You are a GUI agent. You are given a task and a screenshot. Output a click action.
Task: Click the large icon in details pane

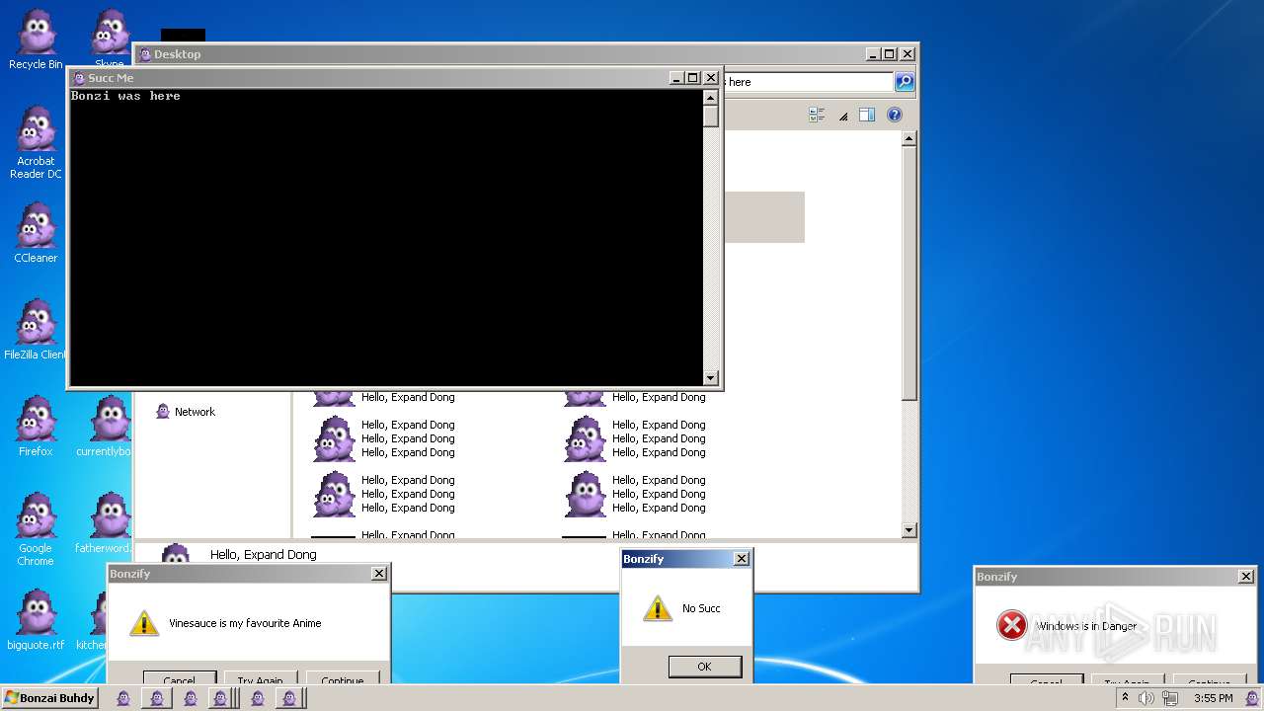[x=176, y=555]
